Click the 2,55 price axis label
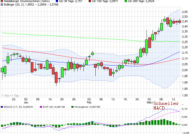This screenshot has height=134, width=191. click(185, 12)
